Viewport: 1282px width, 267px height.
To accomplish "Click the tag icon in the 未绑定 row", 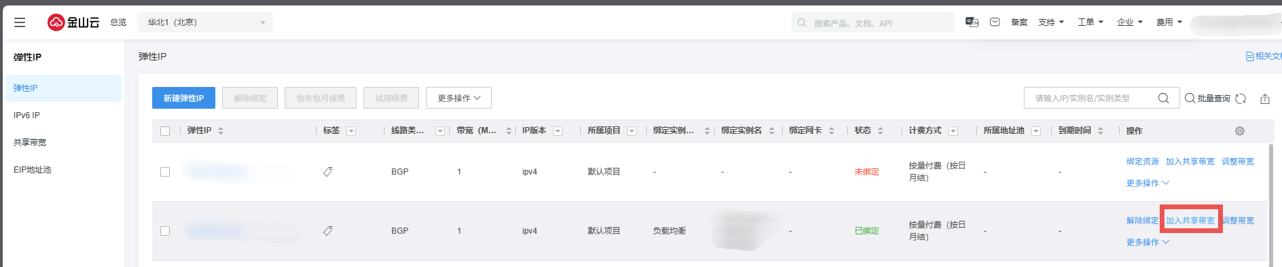I will coord(327,172).
